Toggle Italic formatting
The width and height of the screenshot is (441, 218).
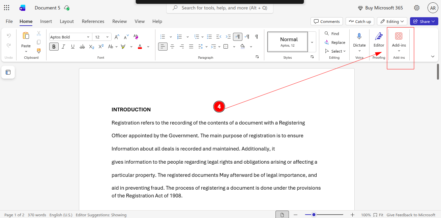tap(63, 47)
